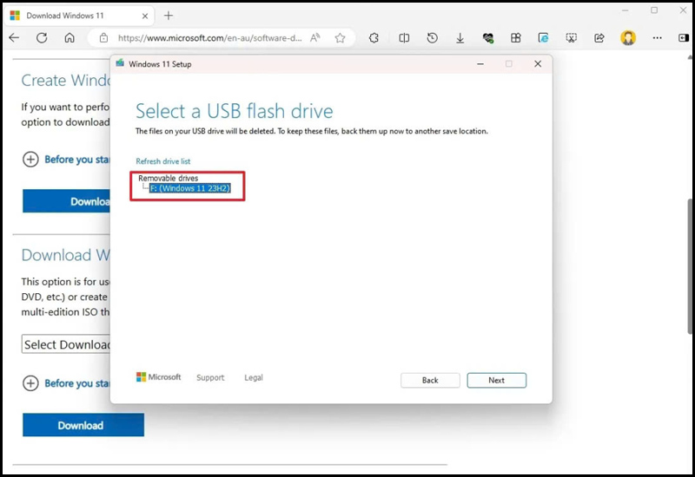Screen dimensions: 695x477
Task: Open the Internet Explorer mode icon
Action: click(543, 38)
